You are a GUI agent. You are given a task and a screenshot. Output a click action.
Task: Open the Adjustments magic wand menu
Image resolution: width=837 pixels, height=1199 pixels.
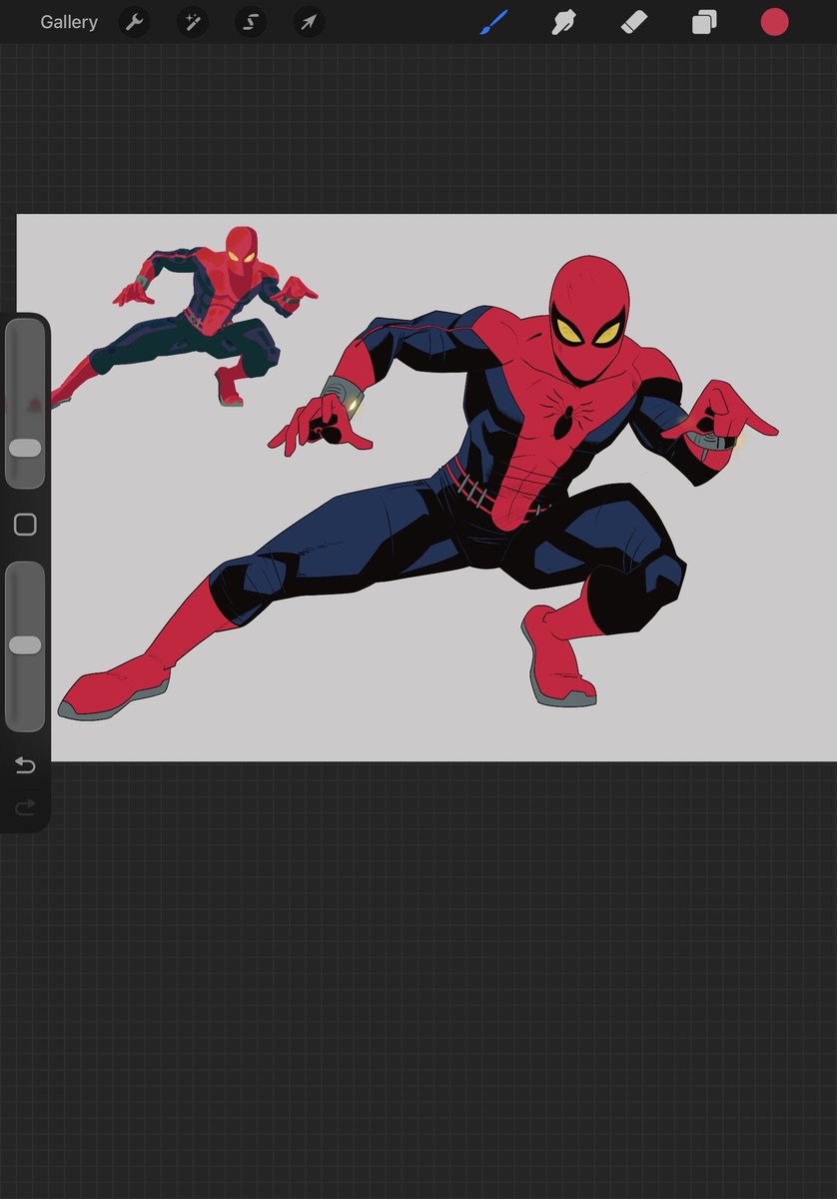pos(192,22)
